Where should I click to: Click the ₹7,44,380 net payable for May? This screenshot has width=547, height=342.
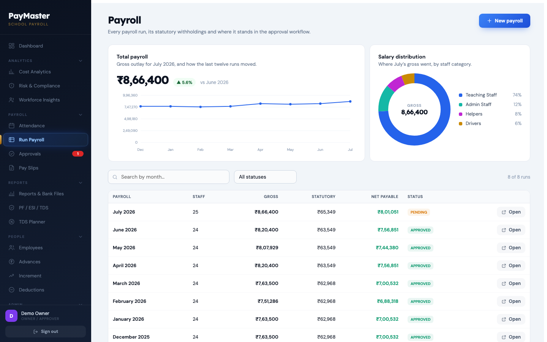click(x=387, y=248)
